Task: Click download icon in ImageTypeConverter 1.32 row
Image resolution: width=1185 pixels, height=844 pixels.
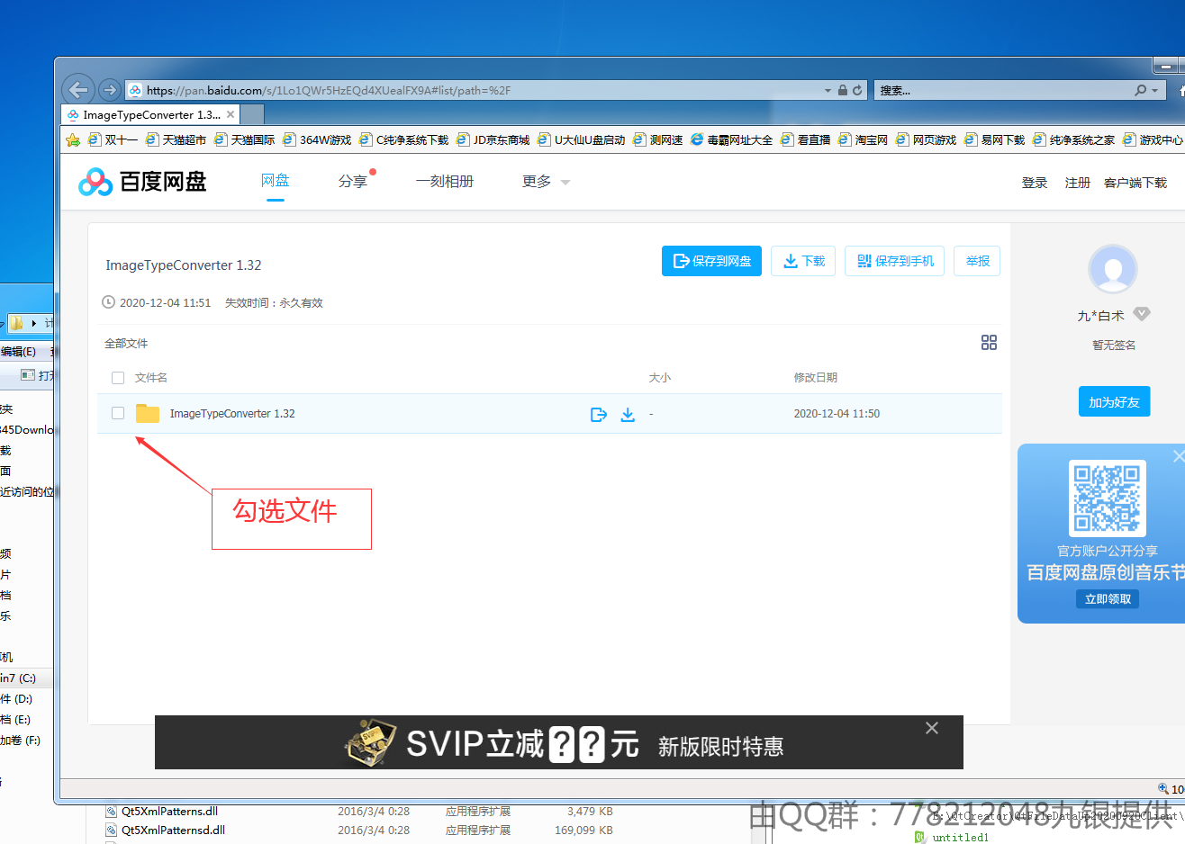Action: [628, 414]
